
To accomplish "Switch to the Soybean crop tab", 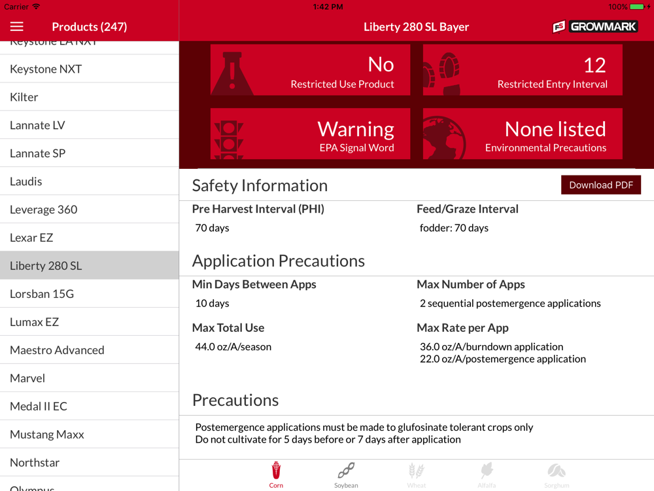I will pyautogui.click(x=346, y=475).
